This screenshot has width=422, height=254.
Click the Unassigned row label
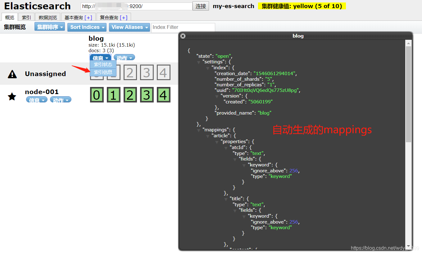(x=45, y=74)
